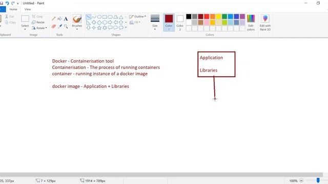
Task: Select the Eraser tool
Action: 53,26
